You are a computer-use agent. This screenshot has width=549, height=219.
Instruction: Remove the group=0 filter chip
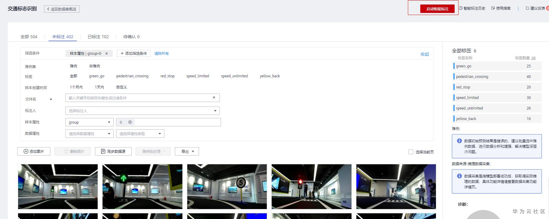coord(106,54)
